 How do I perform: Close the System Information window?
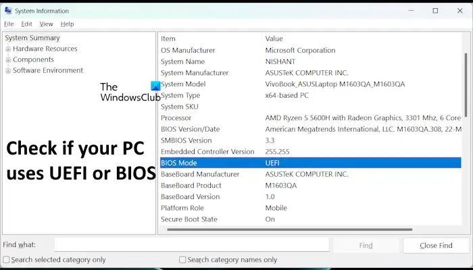click(459, 11)
